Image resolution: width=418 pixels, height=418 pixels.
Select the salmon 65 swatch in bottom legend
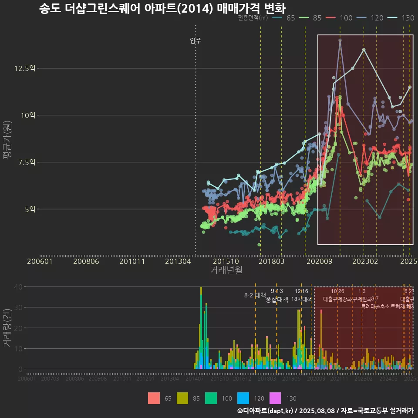tap(154, 398)
